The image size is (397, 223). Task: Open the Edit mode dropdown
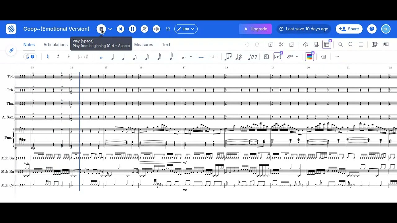(186, 29)
